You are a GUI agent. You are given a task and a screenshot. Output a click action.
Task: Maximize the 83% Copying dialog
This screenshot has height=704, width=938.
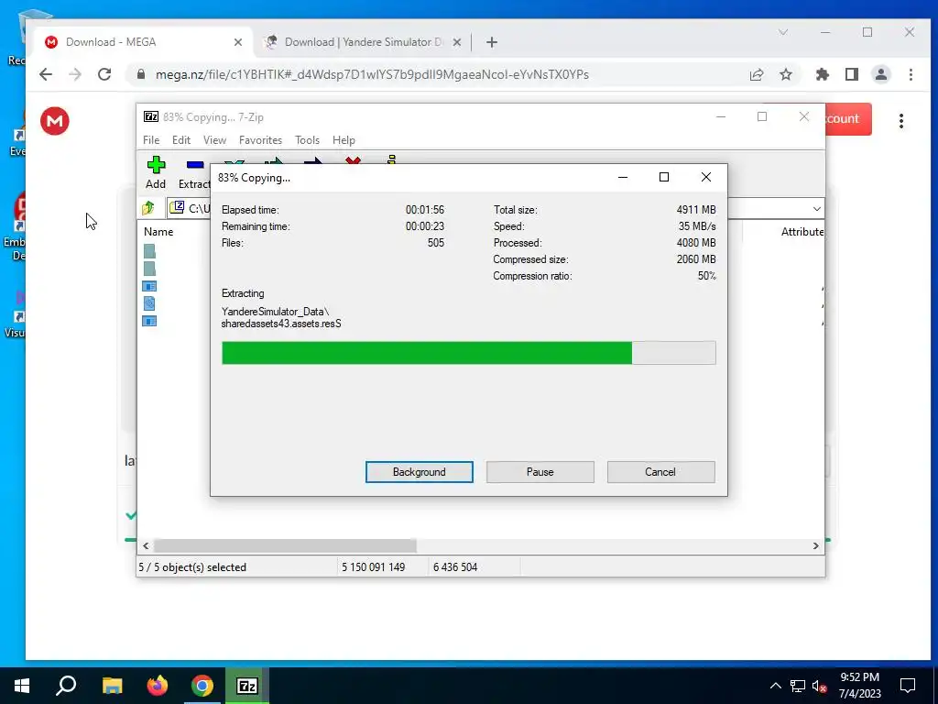click(x=664, y=177)
